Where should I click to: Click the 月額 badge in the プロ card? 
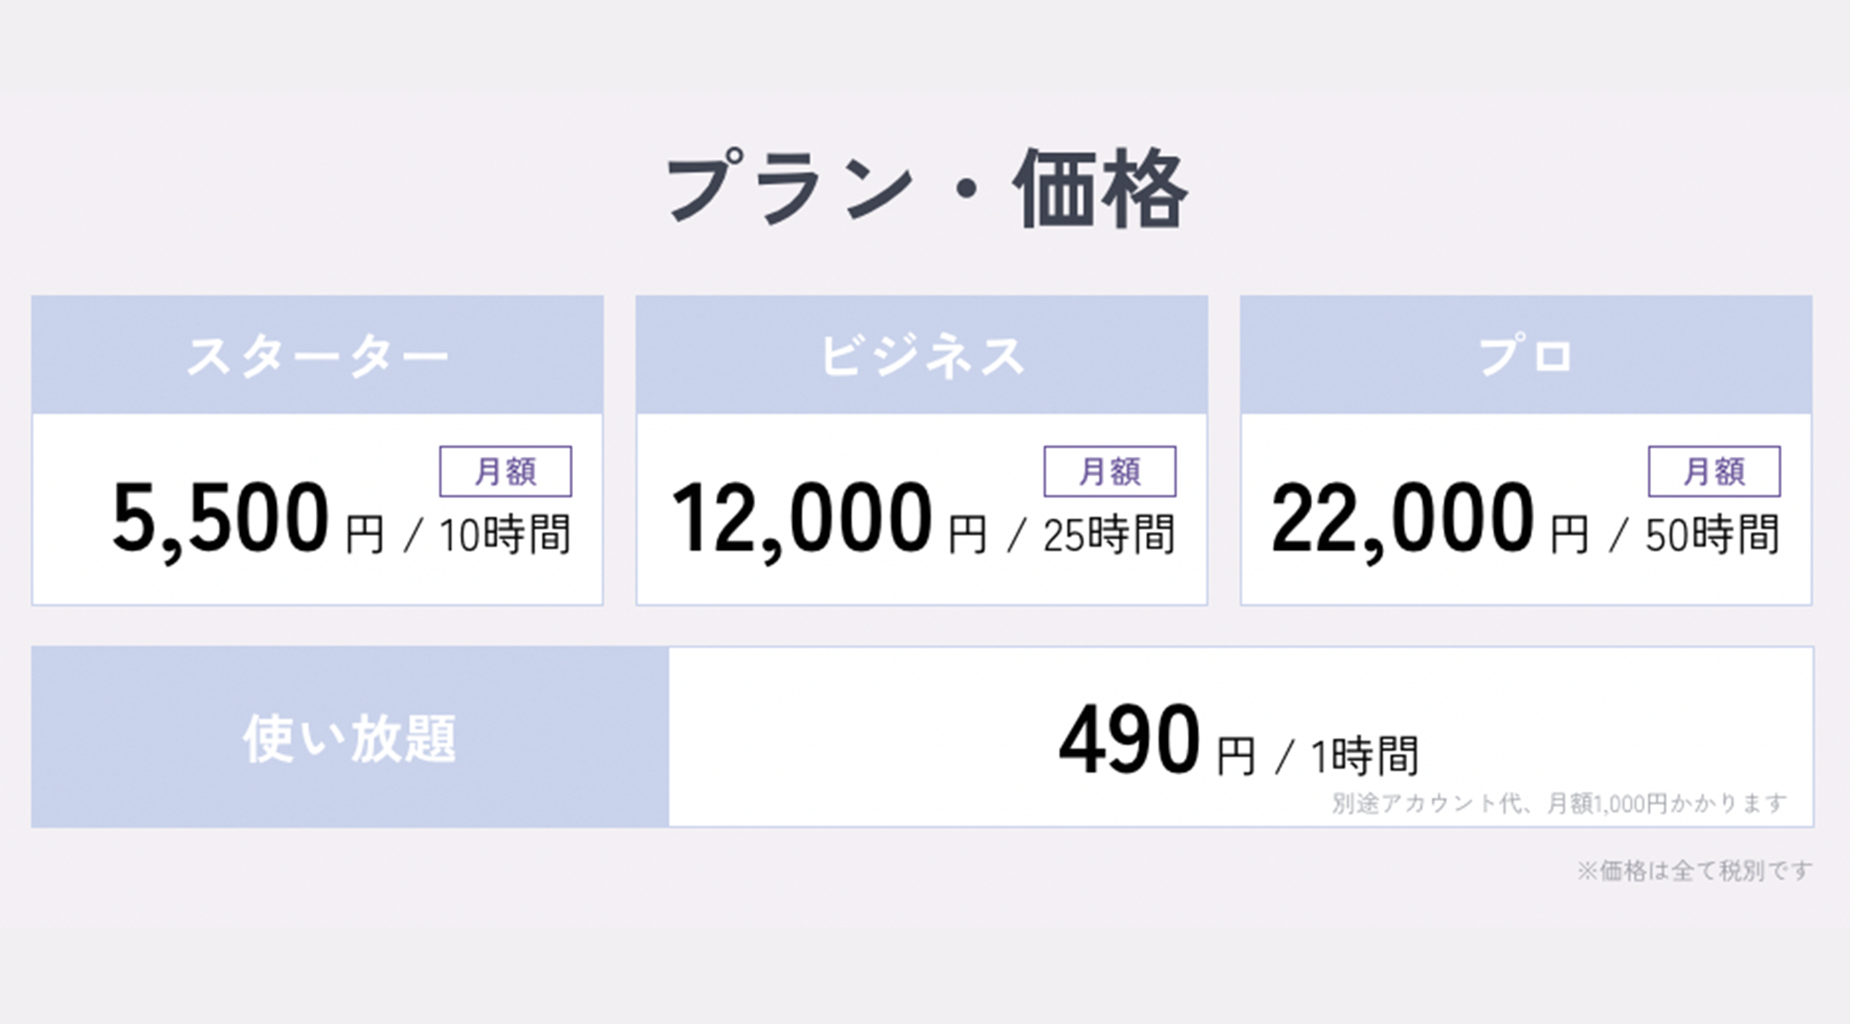pyautogui.click(x=1714, y=471)
